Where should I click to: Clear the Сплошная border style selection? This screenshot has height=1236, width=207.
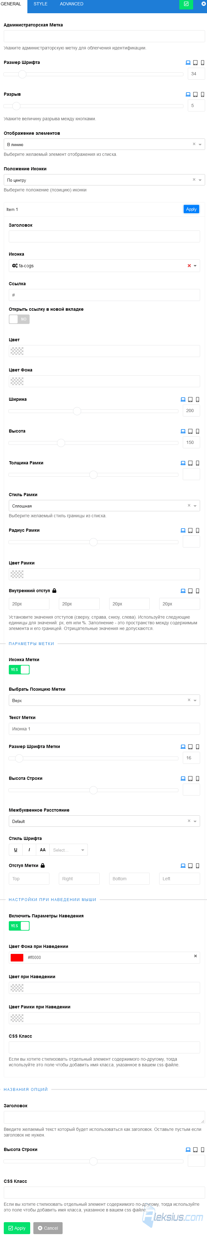(189, 505)
